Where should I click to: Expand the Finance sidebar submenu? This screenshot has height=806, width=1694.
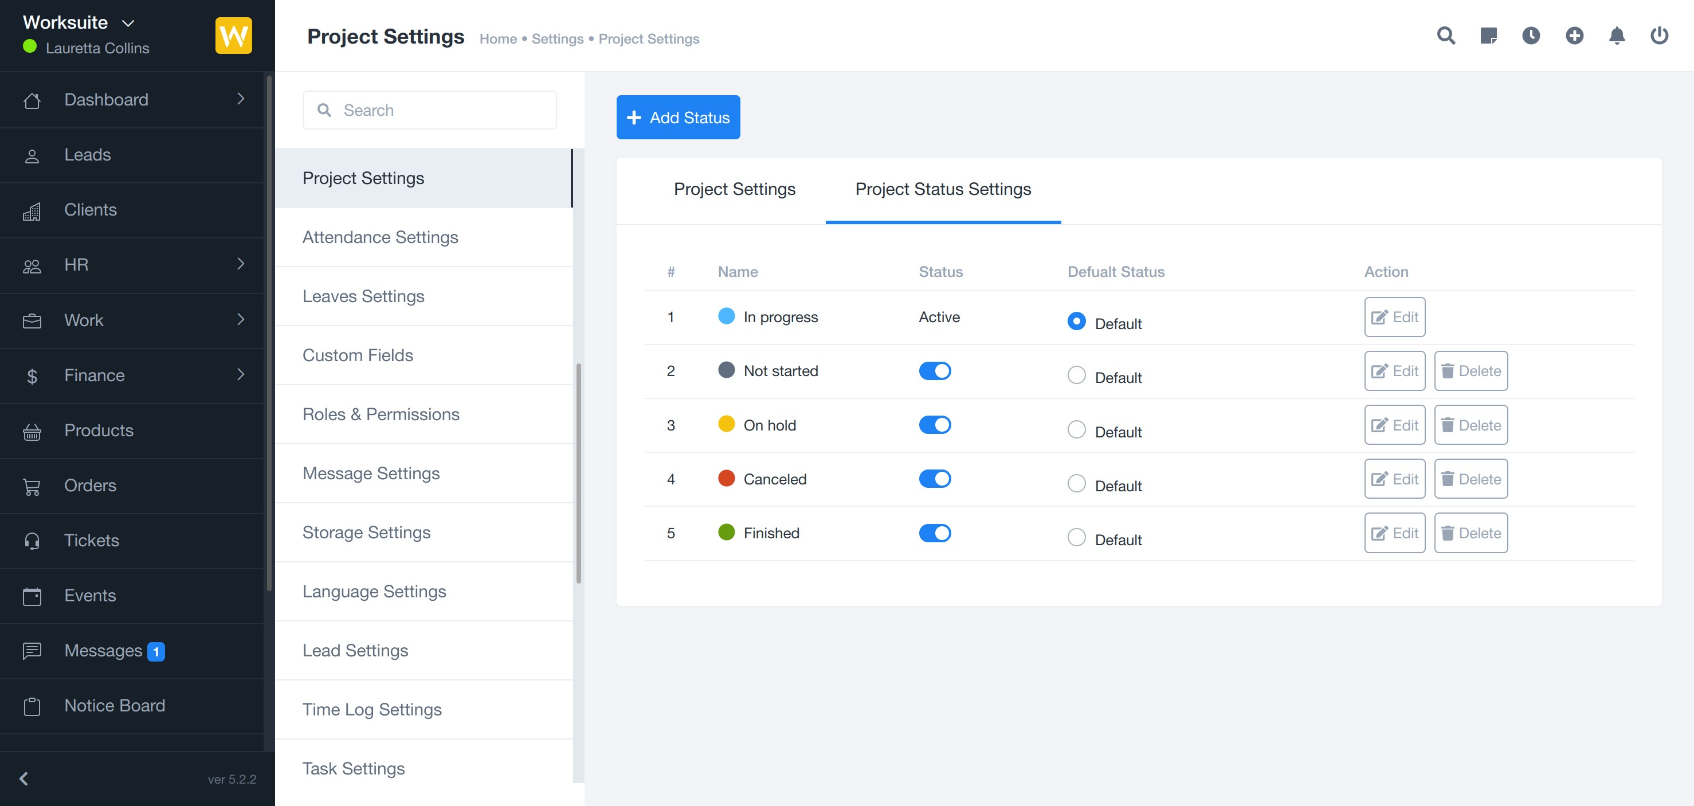pos(241,374)
